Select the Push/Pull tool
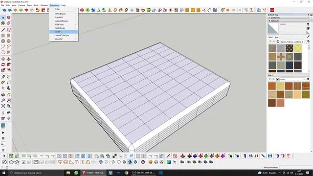The height and width of the screenshot is (176, 313). click(x=9, y=59)
